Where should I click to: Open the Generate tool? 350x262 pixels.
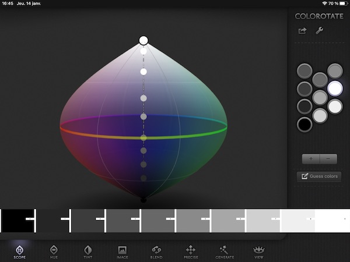pos(224,251)
